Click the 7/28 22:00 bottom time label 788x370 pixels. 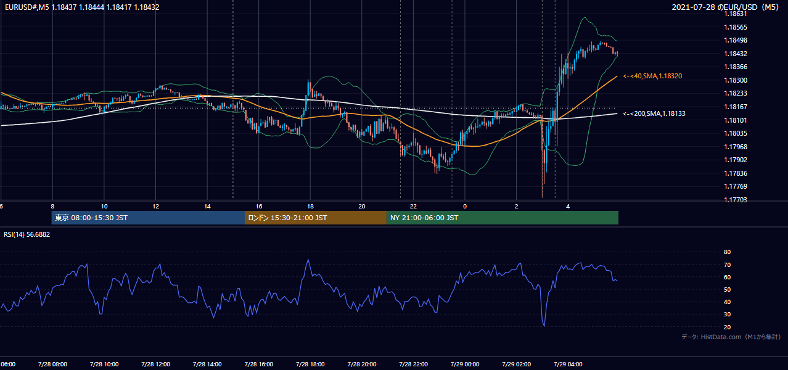coord(413,364)
